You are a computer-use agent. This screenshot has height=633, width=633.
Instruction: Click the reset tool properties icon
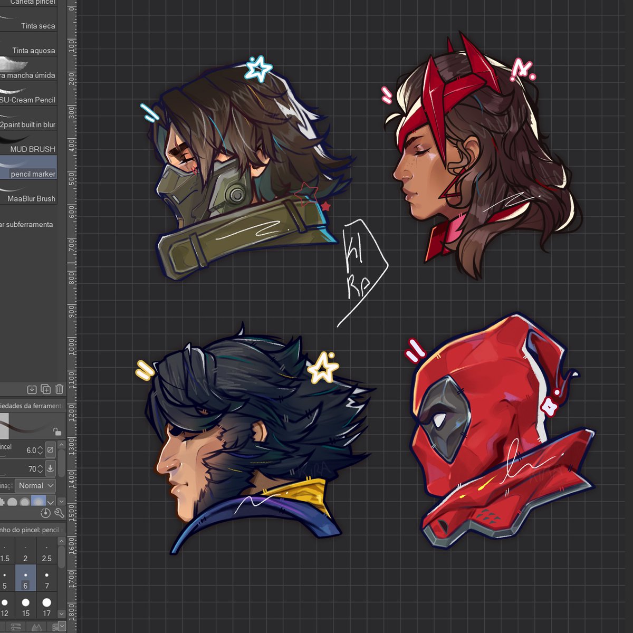(x=45, y=513)
